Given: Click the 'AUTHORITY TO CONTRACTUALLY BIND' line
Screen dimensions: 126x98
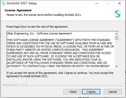Looking at the screenshot, I should (x=58, y=66).
